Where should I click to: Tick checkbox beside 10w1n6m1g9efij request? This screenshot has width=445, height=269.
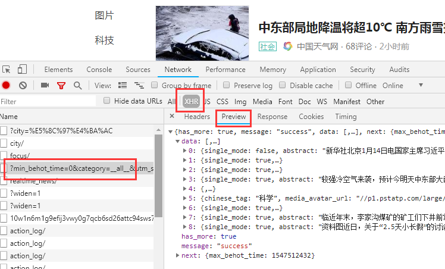(x=4, y=218)
